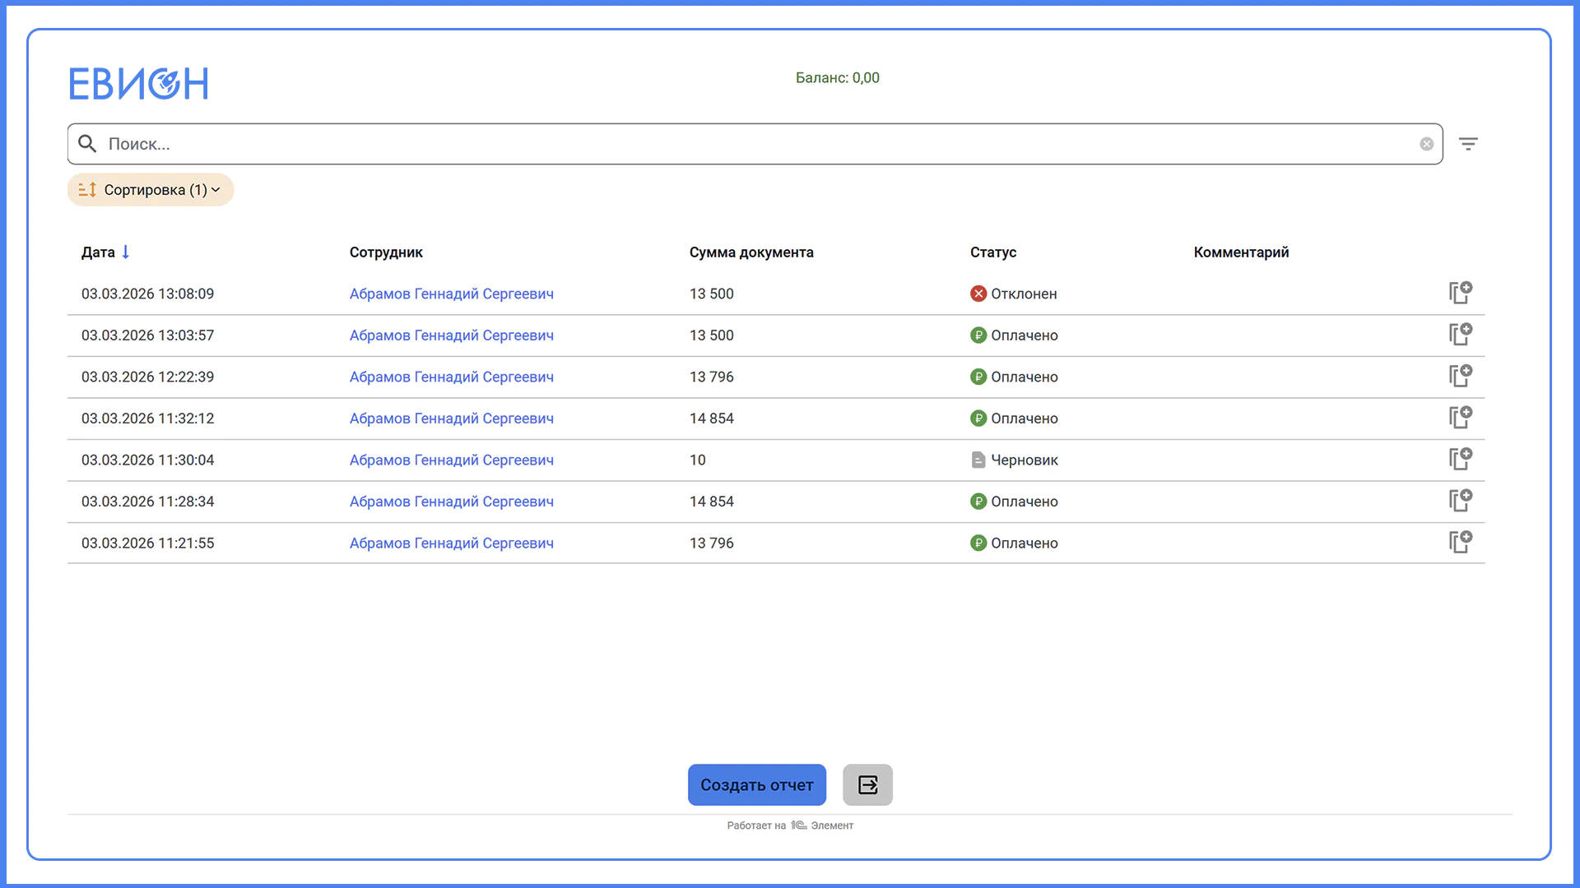
Task: Focus the Поиск search field
Action: (x=755, y=144)
